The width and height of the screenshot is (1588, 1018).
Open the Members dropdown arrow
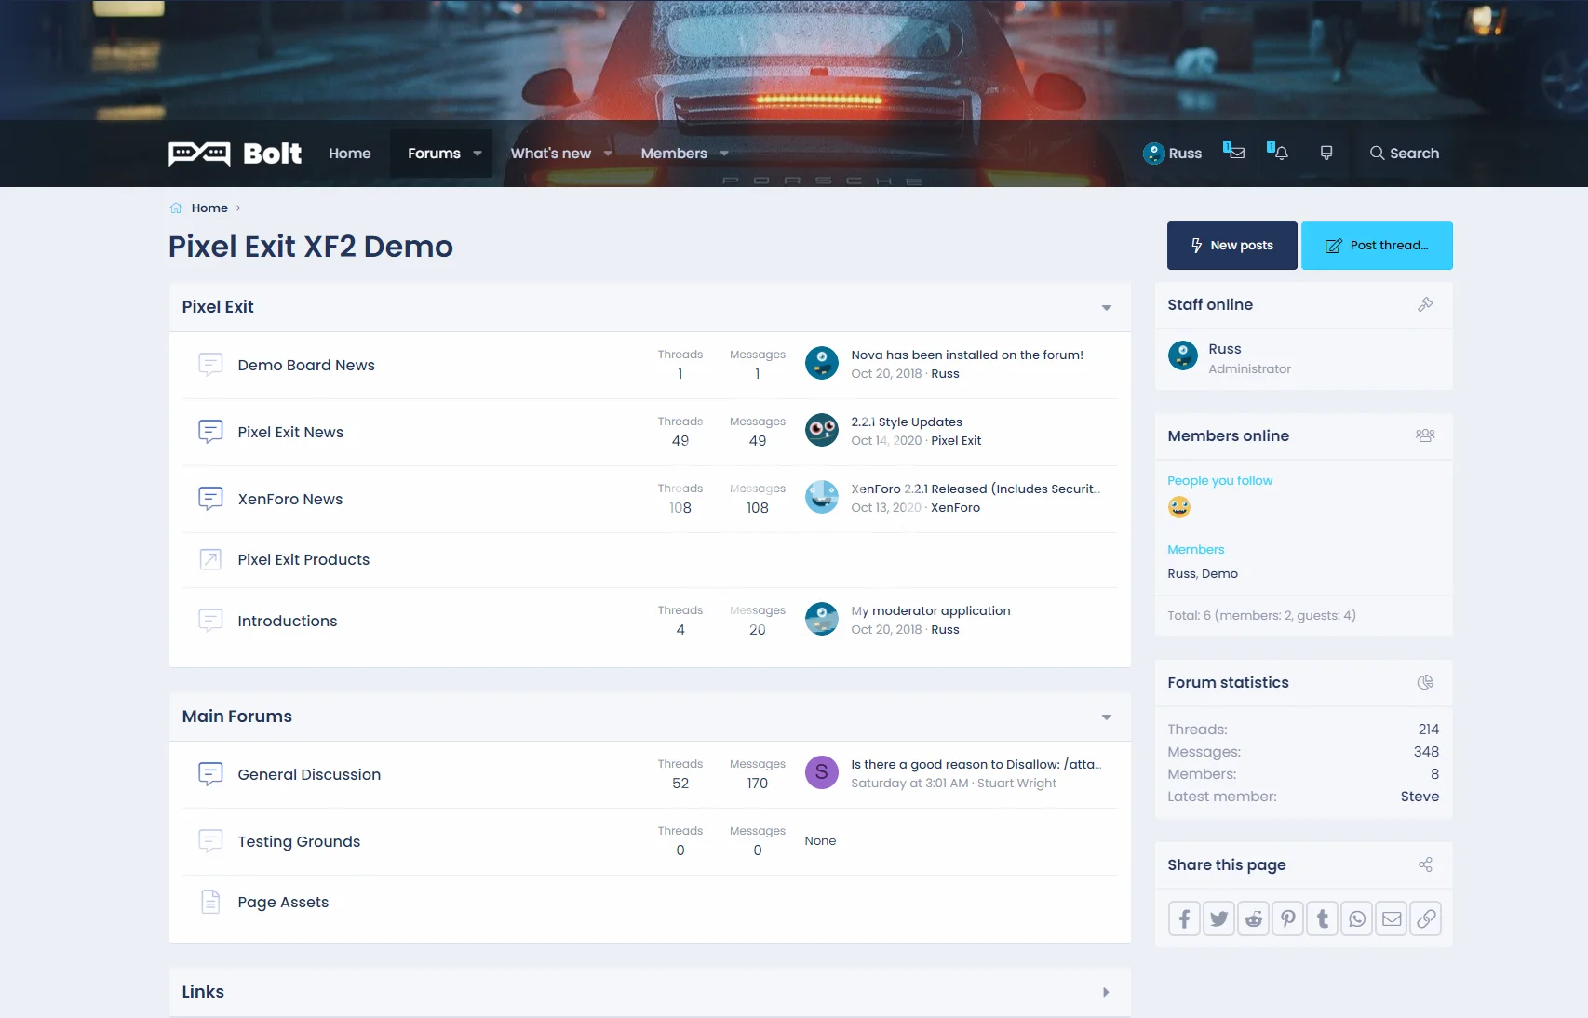click(x=724, y=154)
